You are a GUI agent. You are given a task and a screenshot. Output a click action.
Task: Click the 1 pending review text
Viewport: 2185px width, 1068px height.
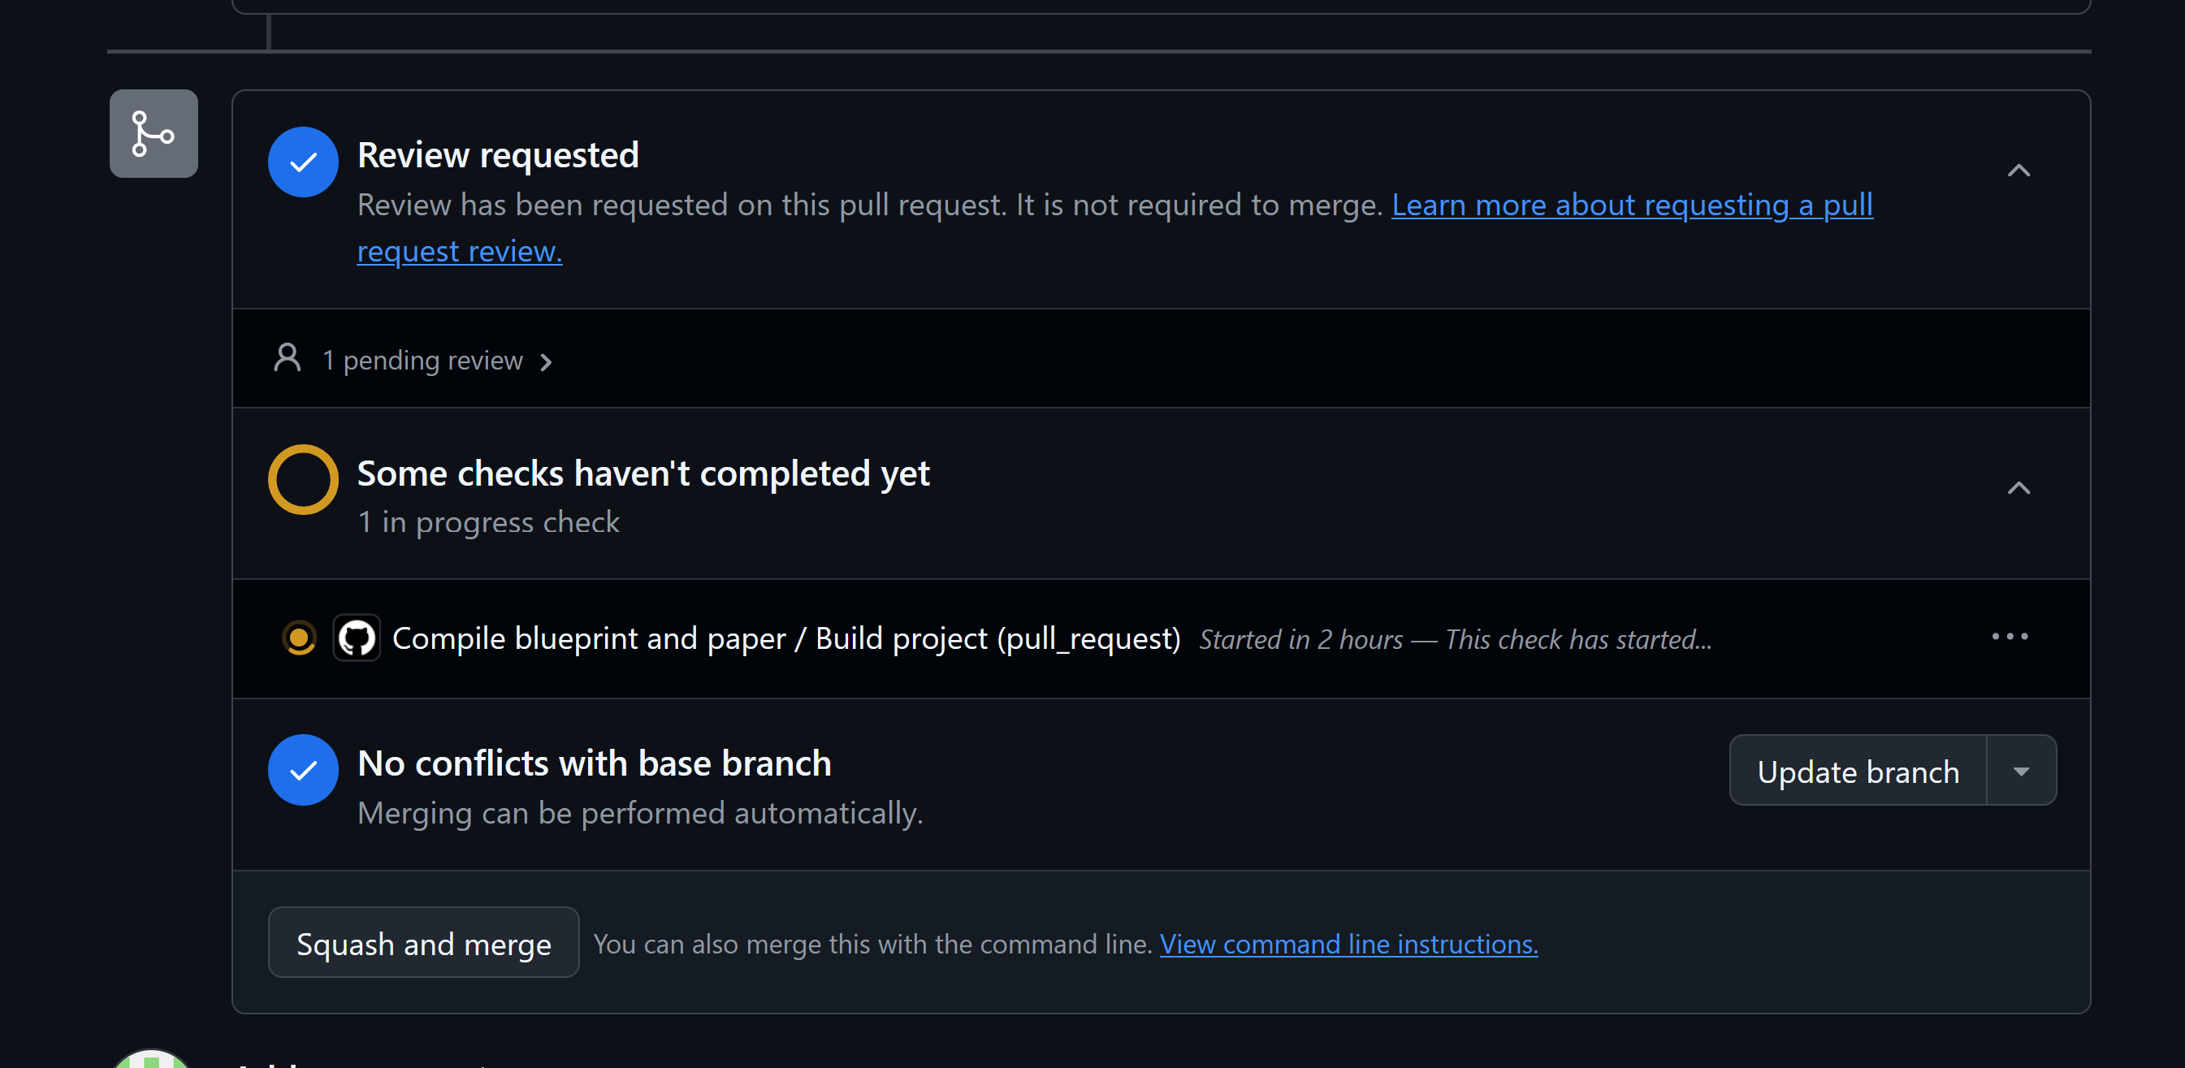pos(422,361)
